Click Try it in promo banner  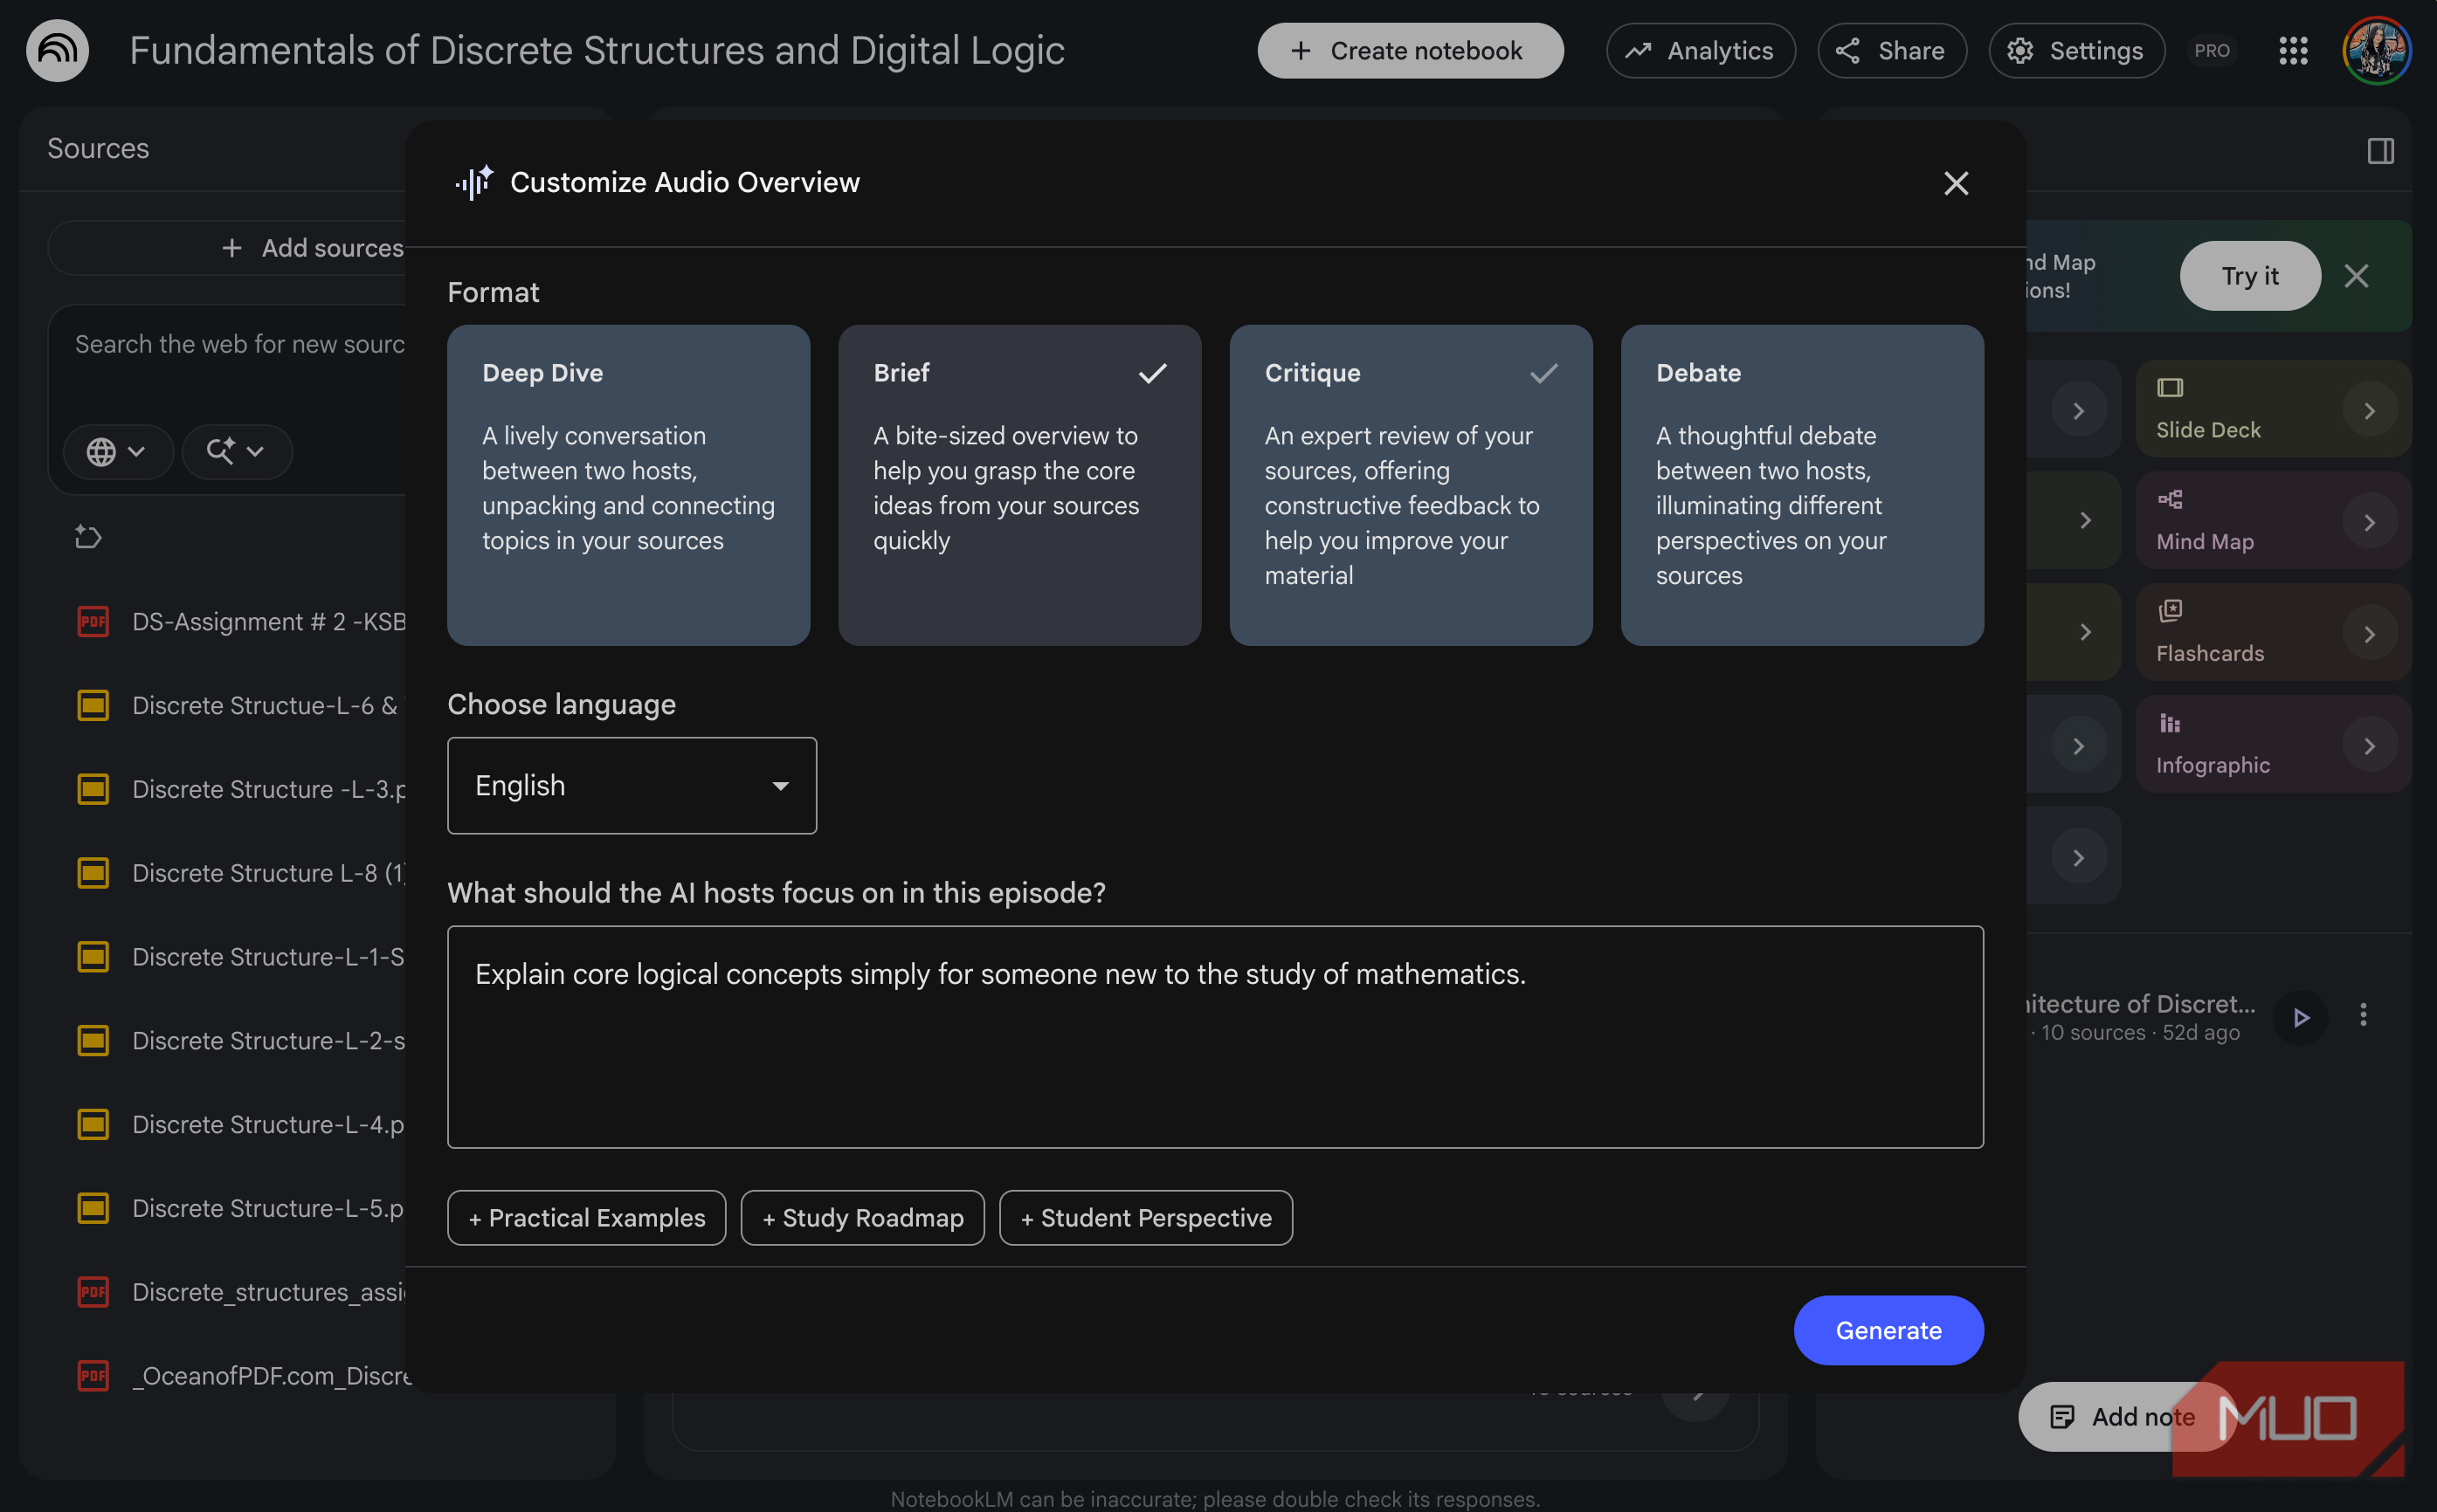tap(2250, 276)
